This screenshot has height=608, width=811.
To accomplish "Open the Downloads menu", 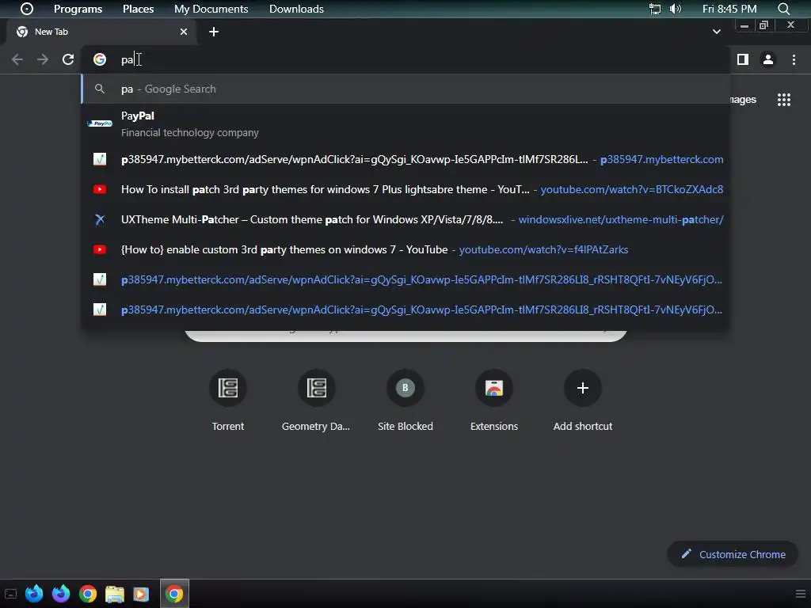I will (296, 9).
